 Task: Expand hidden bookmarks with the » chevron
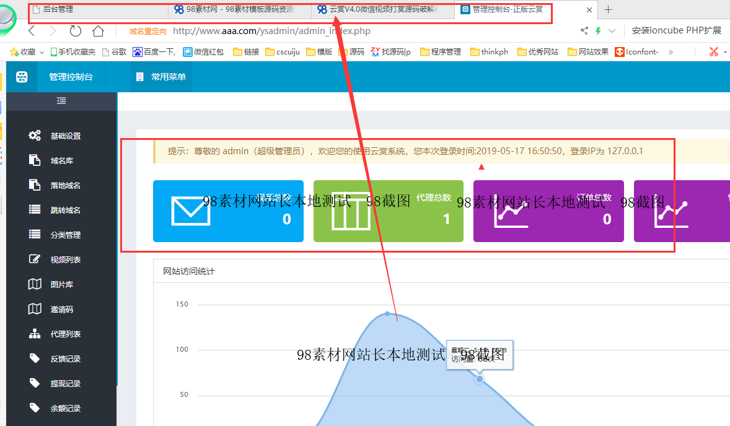tap(671, 51)
